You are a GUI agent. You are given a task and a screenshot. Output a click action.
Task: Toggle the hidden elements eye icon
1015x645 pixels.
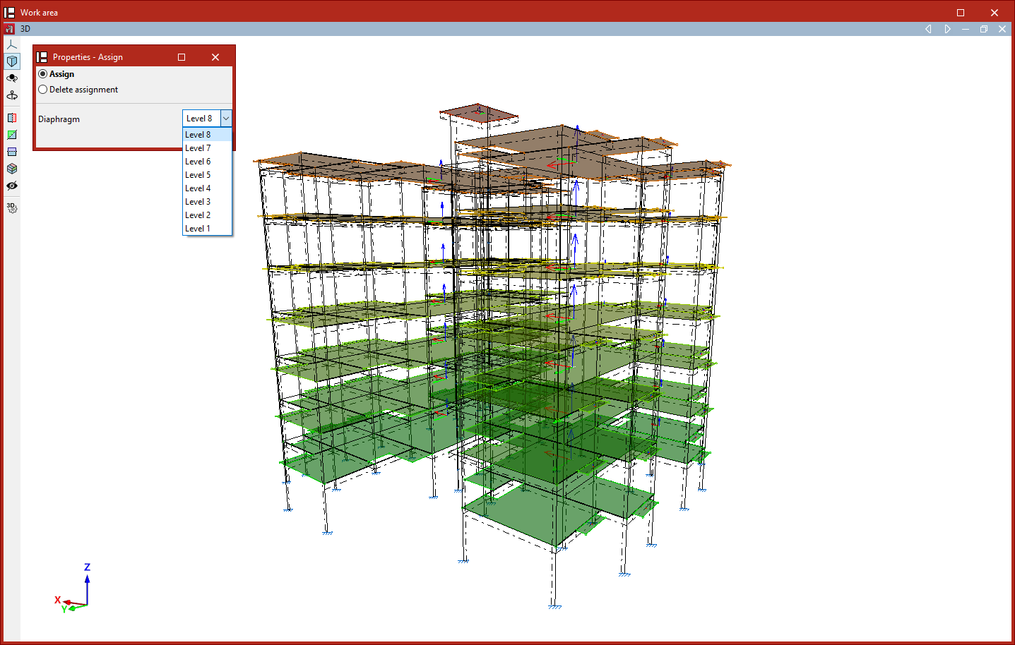tap(12, 186)
